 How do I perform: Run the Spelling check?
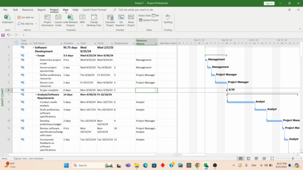click(x=168, y=19)
